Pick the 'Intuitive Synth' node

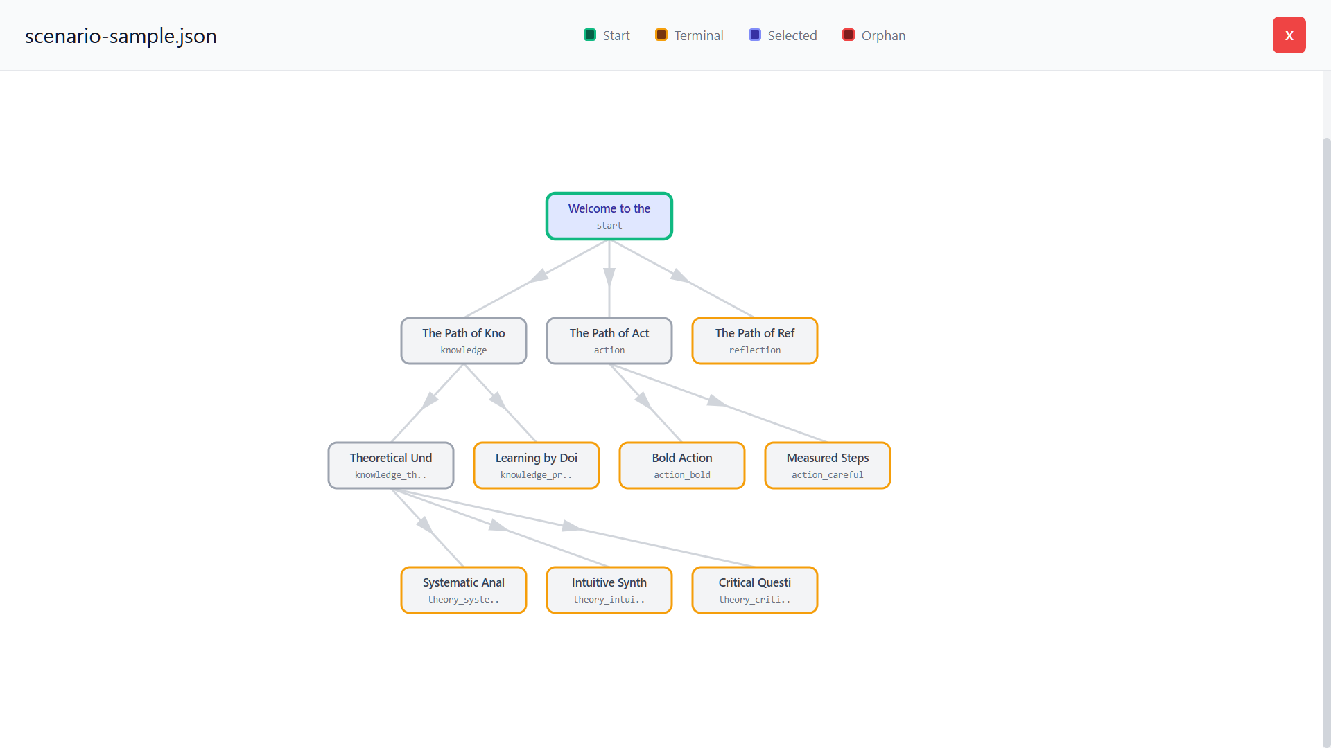coord(609,590)
